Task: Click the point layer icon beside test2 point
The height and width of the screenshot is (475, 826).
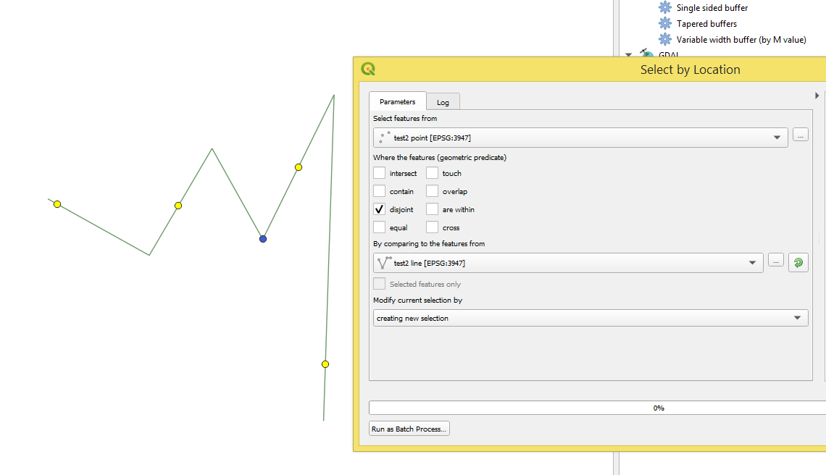Action: pos(382,137)
